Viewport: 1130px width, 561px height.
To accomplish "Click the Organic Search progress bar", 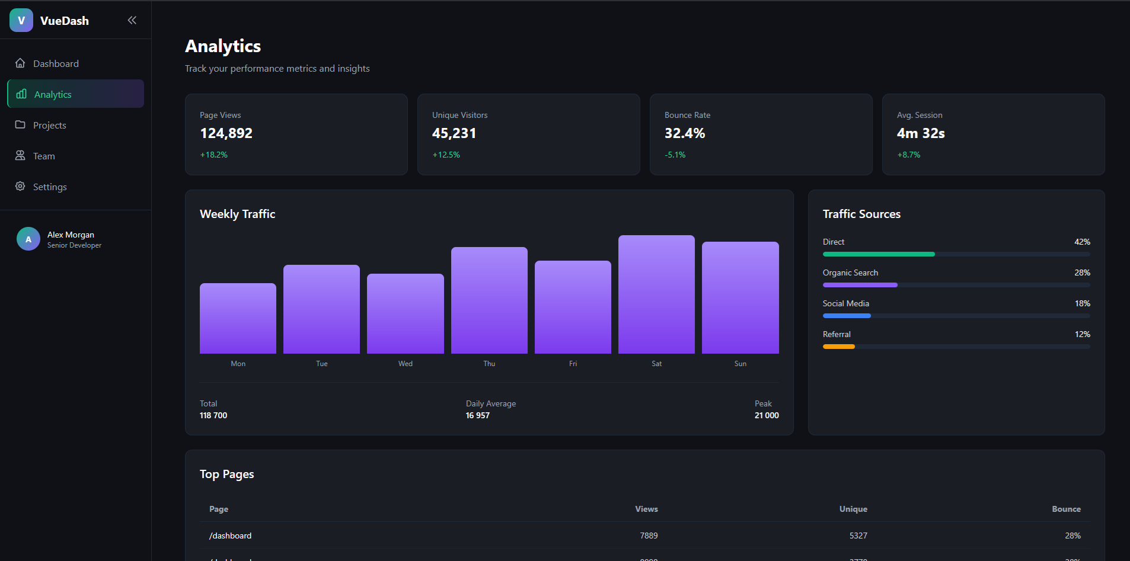I will coord(956,285).
